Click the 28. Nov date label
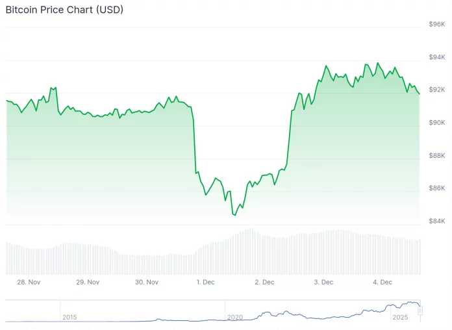452x330 pixels. [x=29, y=282]
